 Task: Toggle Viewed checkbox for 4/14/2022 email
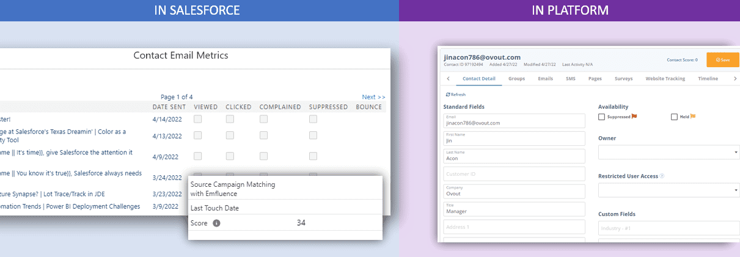198,119
